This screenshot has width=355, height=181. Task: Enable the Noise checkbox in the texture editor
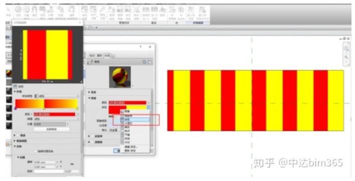click(x=18, y=135)
